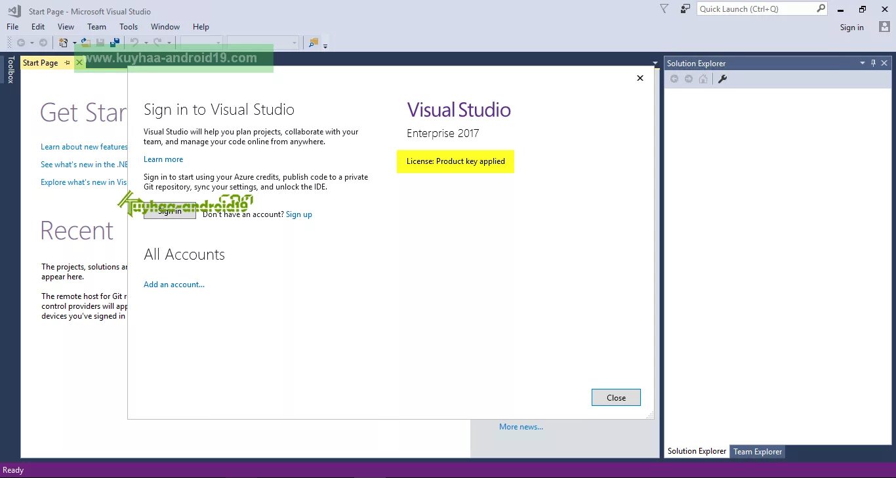Click the Navigate Forward toolbar arrow
Image resolution: width=896 pixels, height=478 pixels.
pyautogui.click(x=43, y=43)
